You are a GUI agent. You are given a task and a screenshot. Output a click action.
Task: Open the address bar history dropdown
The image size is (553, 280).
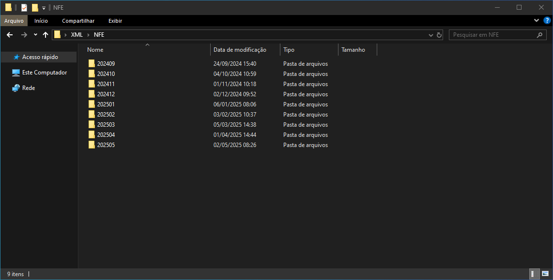pos(431,35)
